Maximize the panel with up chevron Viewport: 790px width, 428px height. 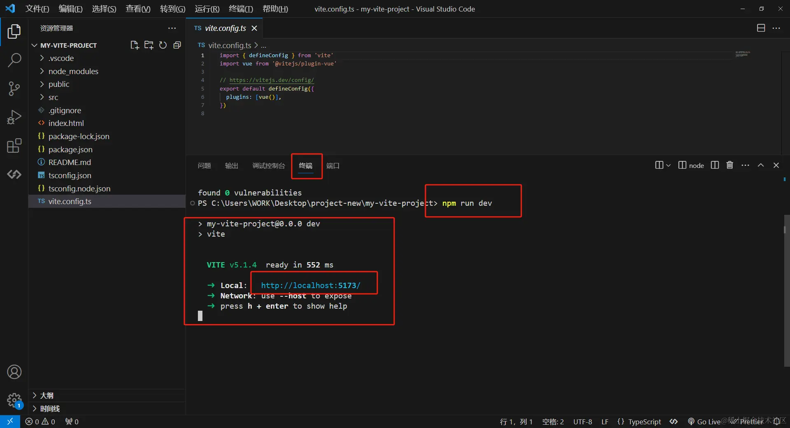[761, 165]
